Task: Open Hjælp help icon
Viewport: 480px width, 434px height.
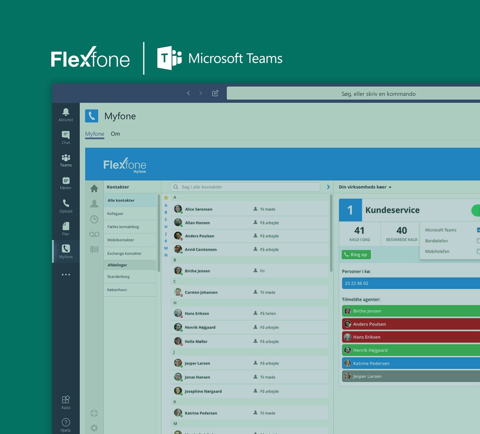Action: tap(66, 425)
